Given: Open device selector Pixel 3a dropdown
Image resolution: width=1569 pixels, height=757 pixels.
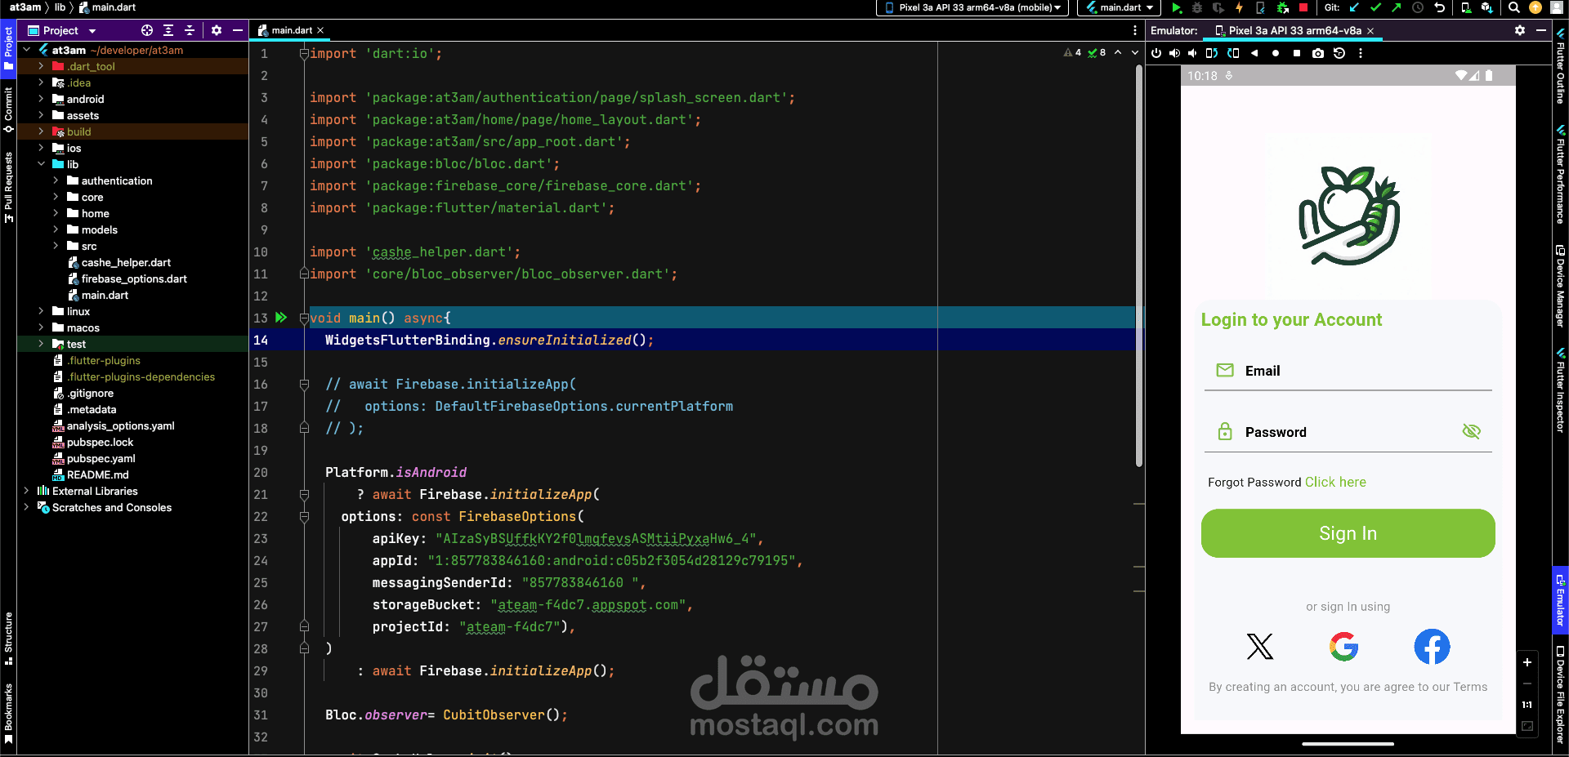Looking at the screenshot, I should tap(972, 7).
